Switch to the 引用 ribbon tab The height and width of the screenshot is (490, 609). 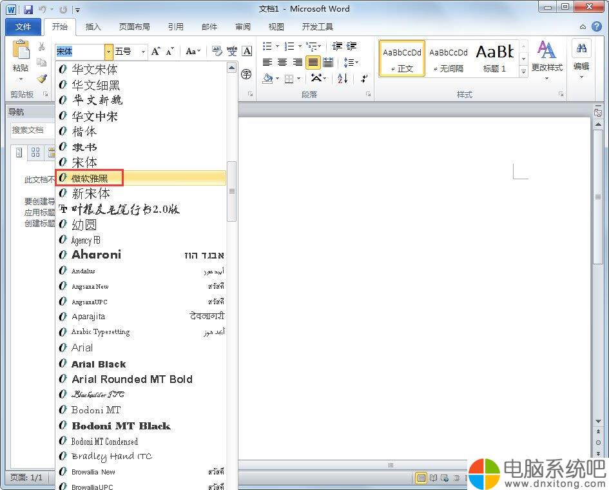[x=175, y=27]
